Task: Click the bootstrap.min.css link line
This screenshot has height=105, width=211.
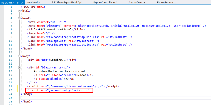Action: point(80,37)
